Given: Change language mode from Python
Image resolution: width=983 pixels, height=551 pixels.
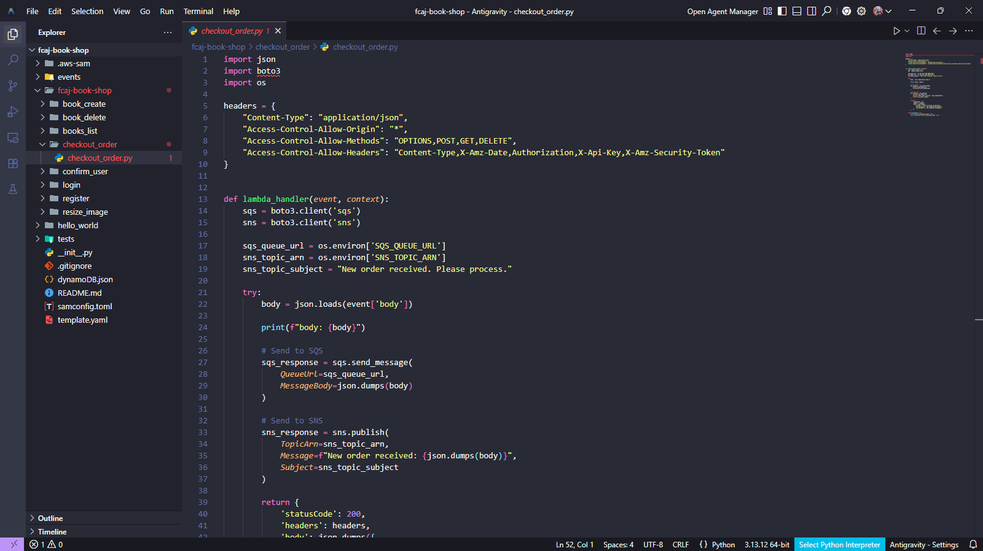Looking at the screenshot, I should coord(723,544).
